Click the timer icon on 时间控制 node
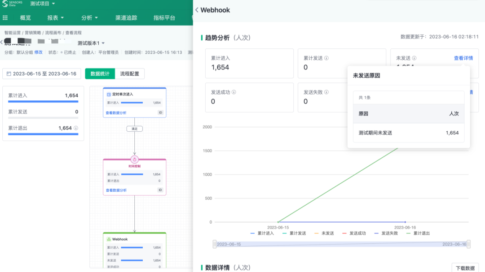 pyautogui.click(x=135, y=160)
